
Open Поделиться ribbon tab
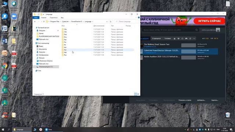pyautogui.click(x=54, y=18)
